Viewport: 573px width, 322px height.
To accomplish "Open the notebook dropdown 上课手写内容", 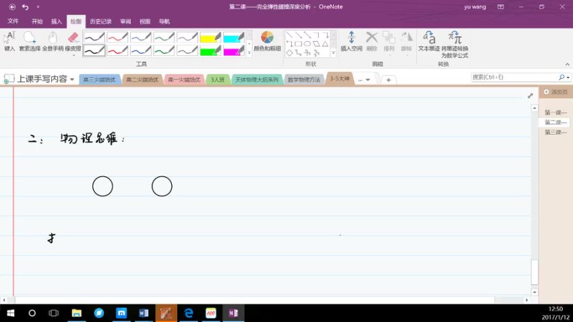I will (x=39, y=79).
